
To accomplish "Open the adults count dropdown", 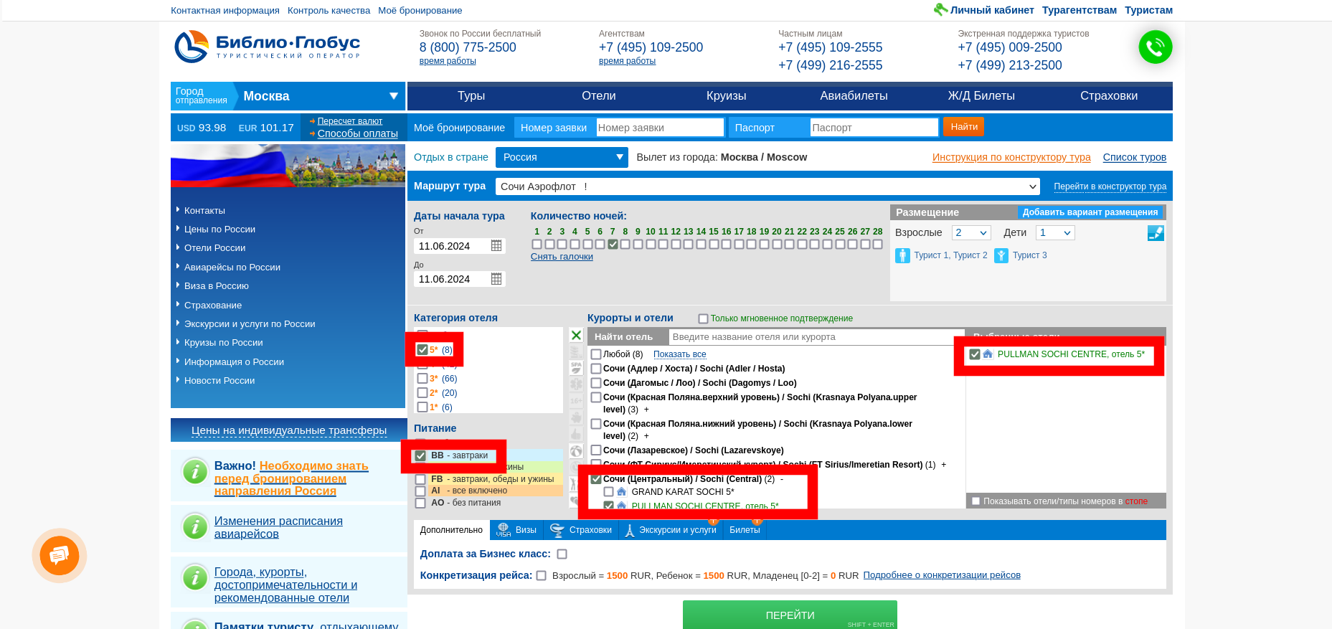I will pyautogui.click(x=971, y=233).
